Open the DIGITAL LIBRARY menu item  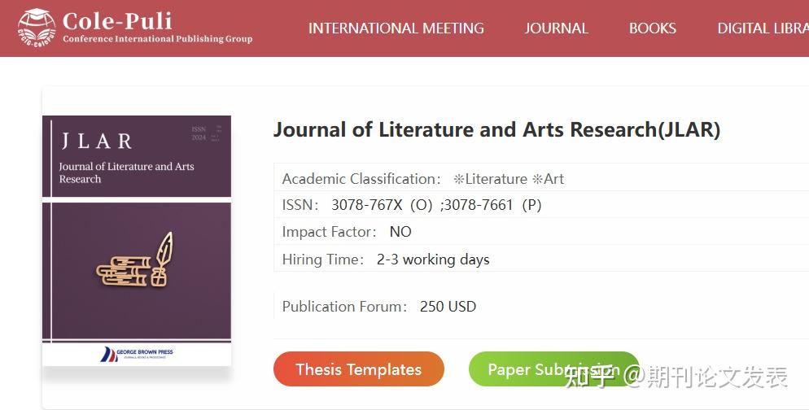tap(763, 28)
